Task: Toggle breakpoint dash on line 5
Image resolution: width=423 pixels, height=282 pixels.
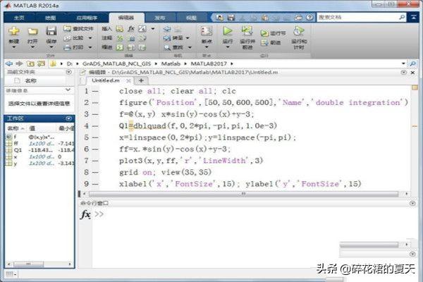Action: (x=95, y=137)
